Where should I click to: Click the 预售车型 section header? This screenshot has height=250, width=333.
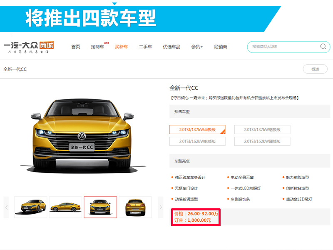(250, 112)
